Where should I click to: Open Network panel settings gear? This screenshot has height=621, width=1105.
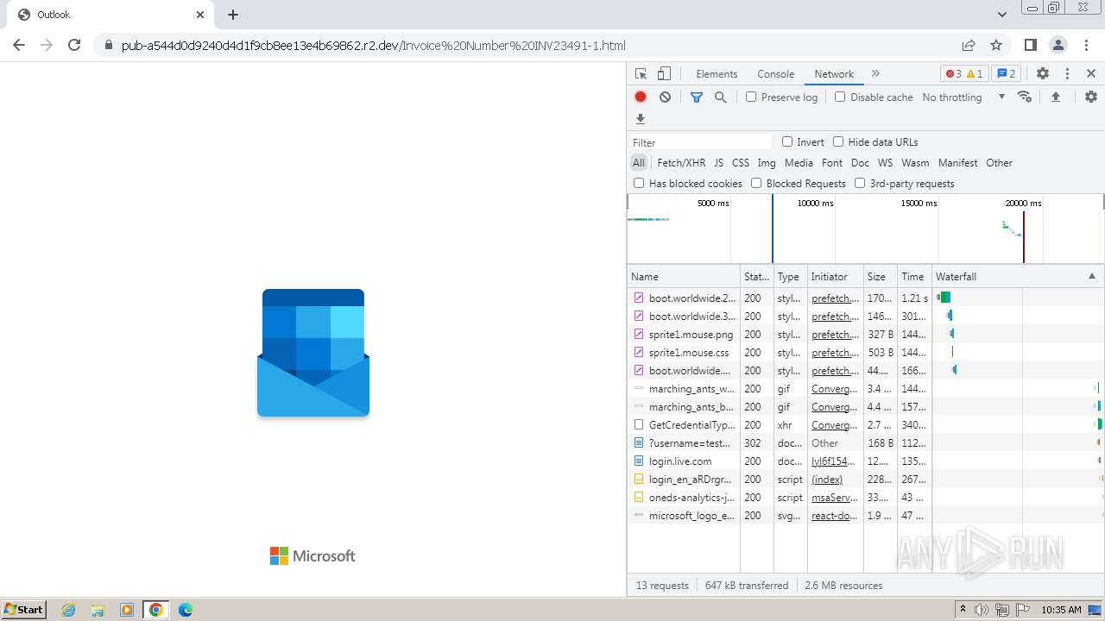tap(1091, 97)
